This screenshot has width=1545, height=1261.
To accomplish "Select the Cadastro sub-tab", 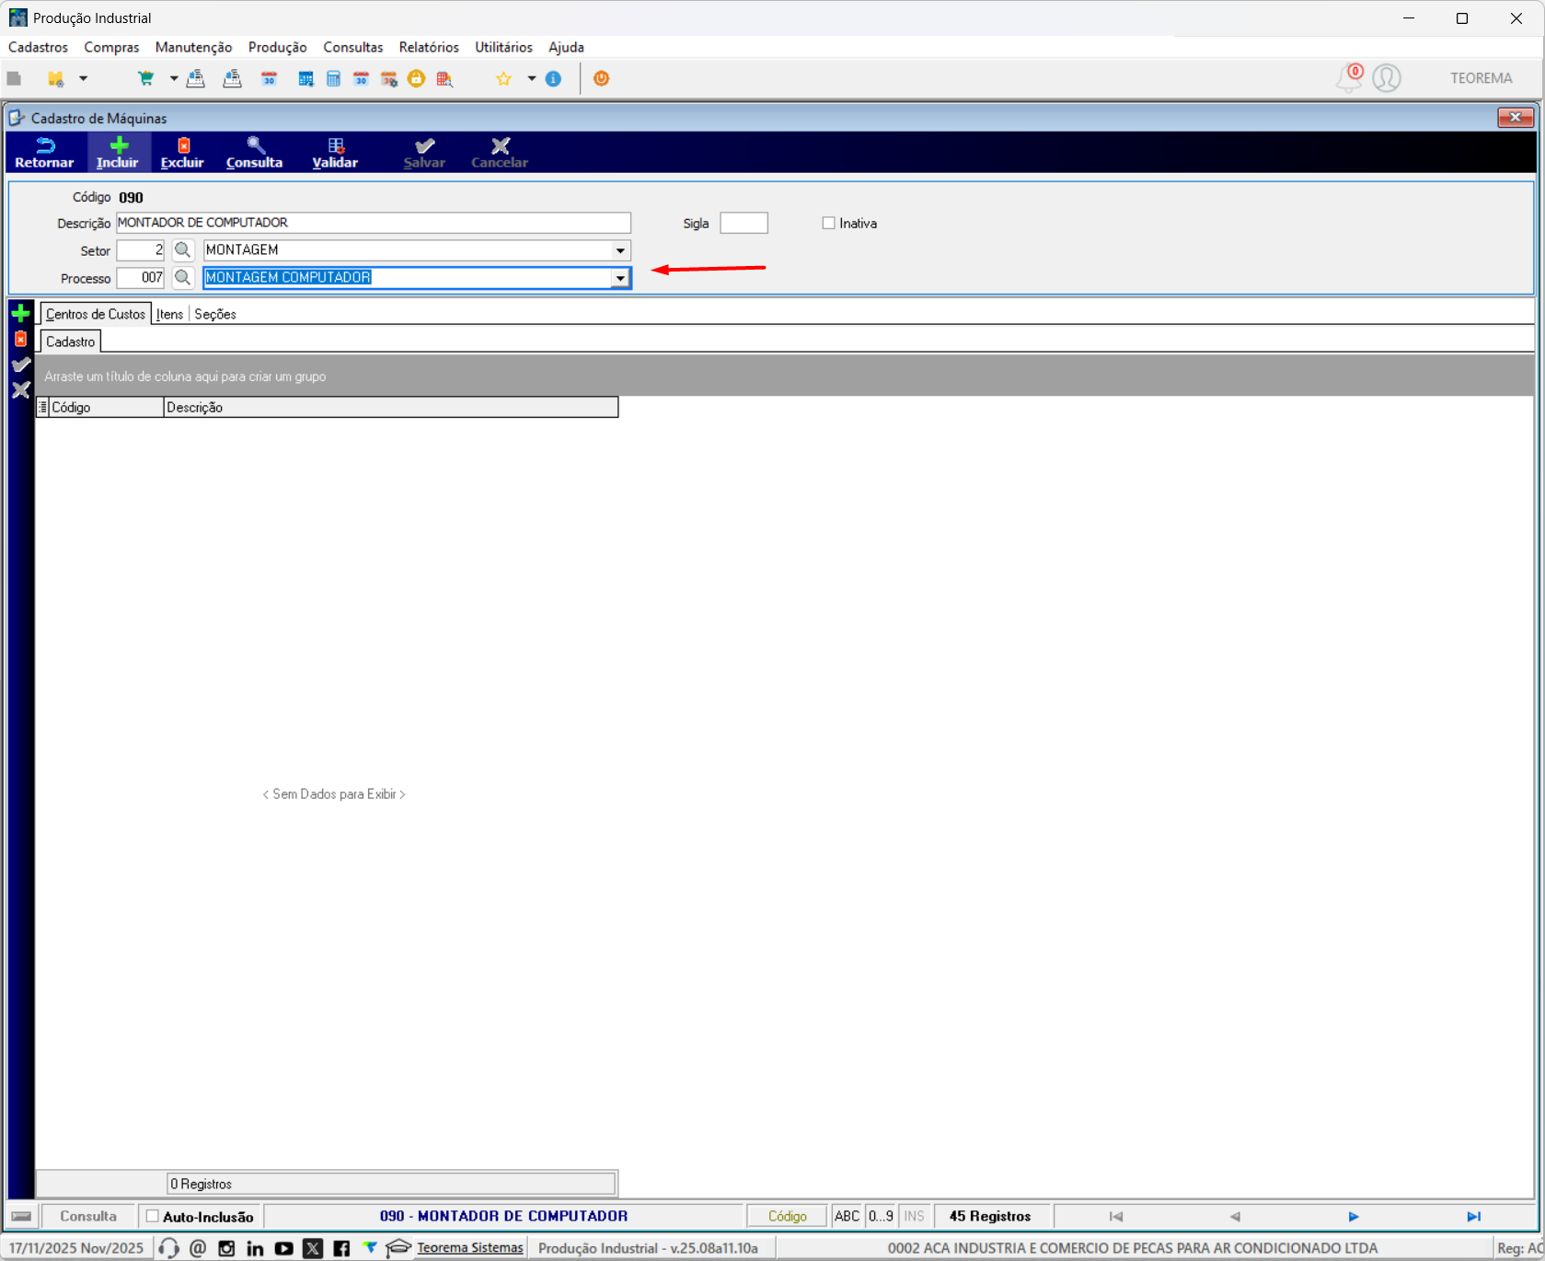I will point(71,341).
